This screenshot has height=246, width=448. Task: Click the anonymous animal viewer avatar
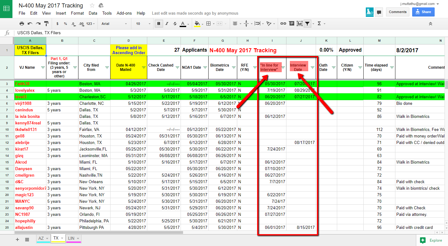[x=370, y=12]
